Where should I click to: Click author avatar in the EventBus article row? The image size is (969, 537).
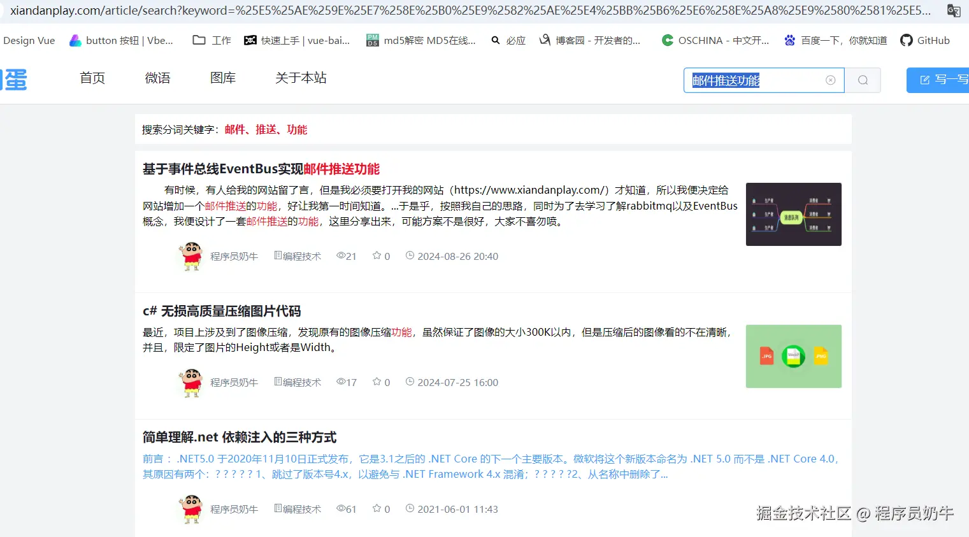[190, 256]
